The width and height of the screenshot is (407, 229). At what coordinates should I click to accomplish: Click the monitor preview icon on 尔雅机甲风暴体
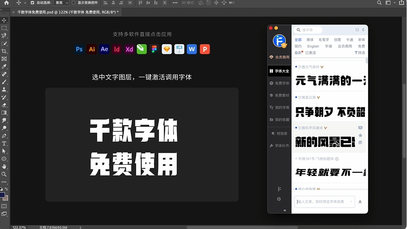tap(360, 128)
